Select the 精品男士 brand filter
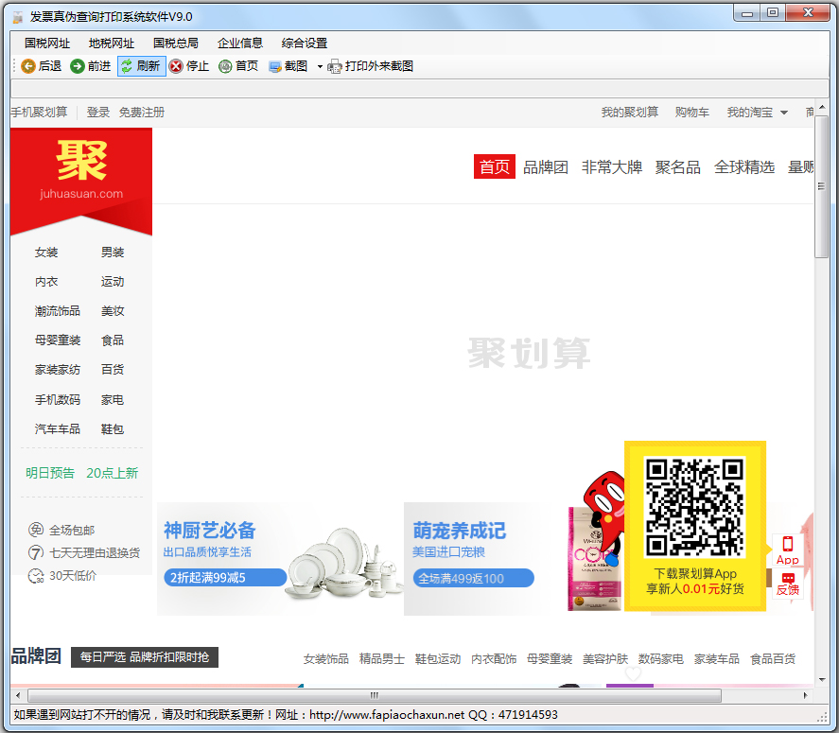This screenshot has height=733, width=839. point(382,658)
